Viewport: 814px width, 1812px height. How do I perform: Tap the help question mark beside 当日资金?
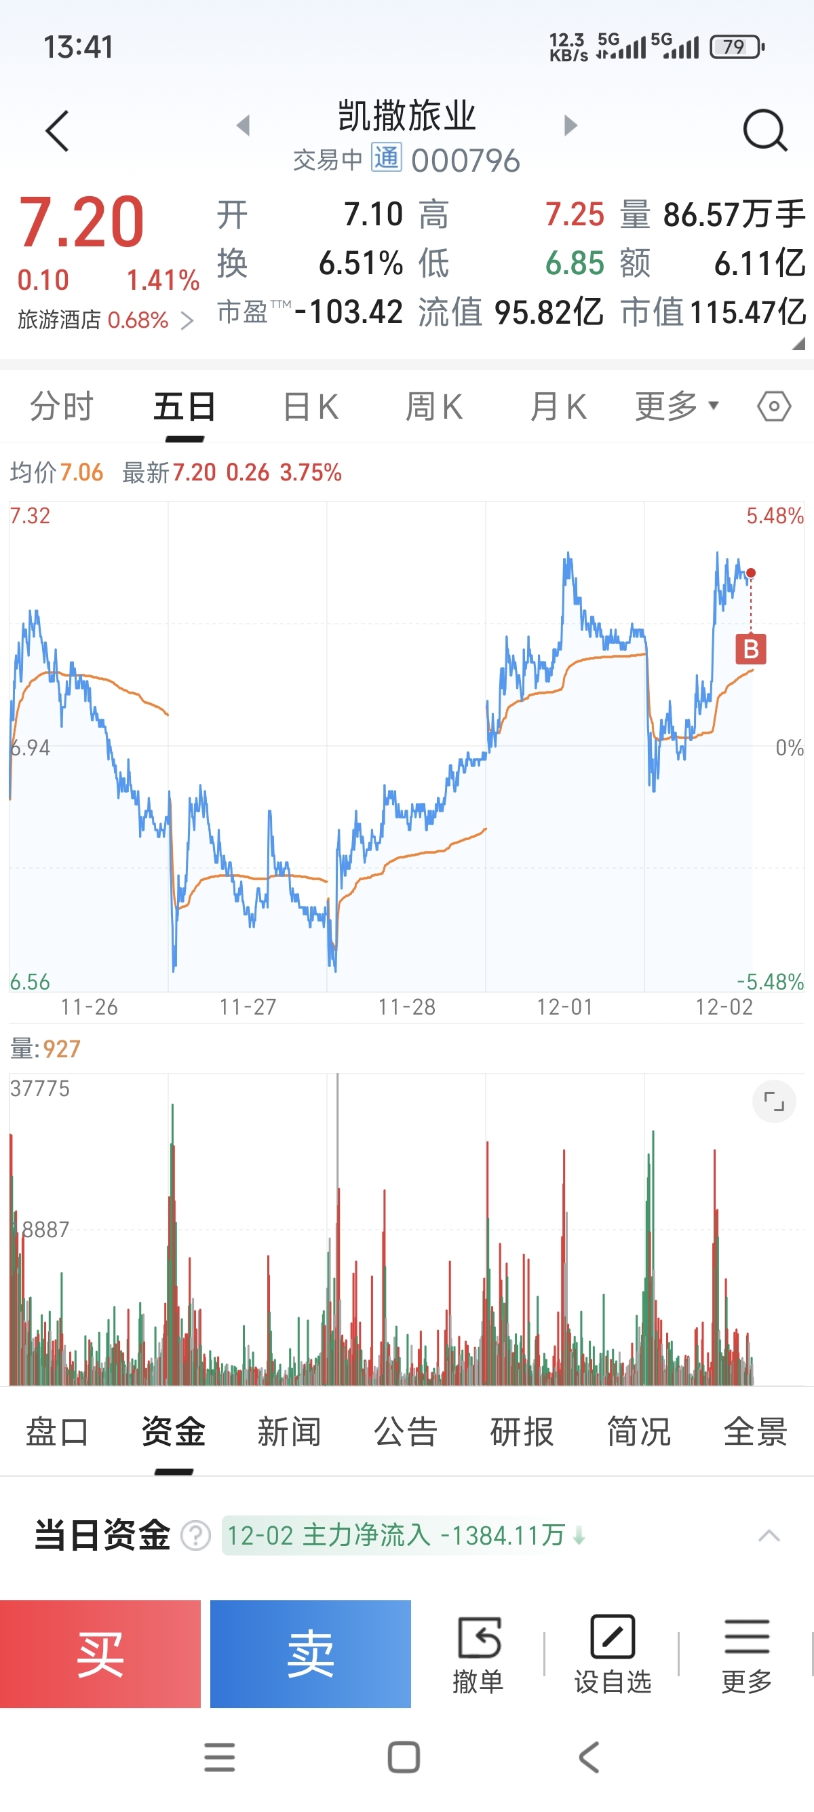click(195, 1536)
